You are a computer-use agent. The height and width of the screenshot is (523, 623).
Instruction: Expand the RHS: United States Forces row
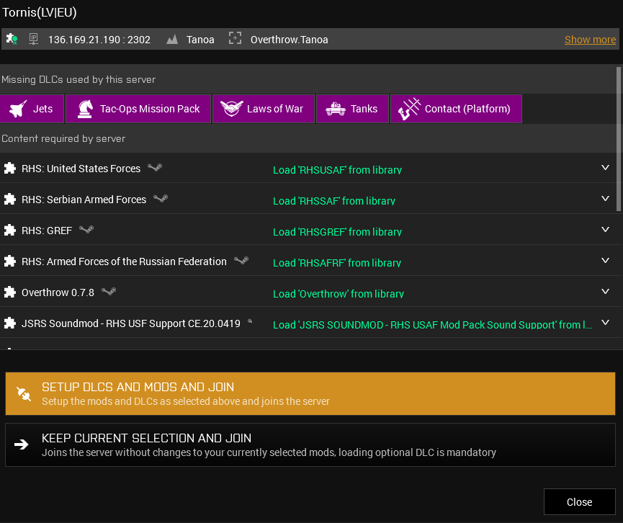pos(605,168)
